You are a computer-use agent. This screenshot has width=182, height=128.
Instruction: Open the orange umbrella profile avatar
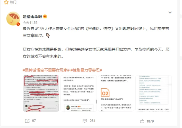coord(13,19)
